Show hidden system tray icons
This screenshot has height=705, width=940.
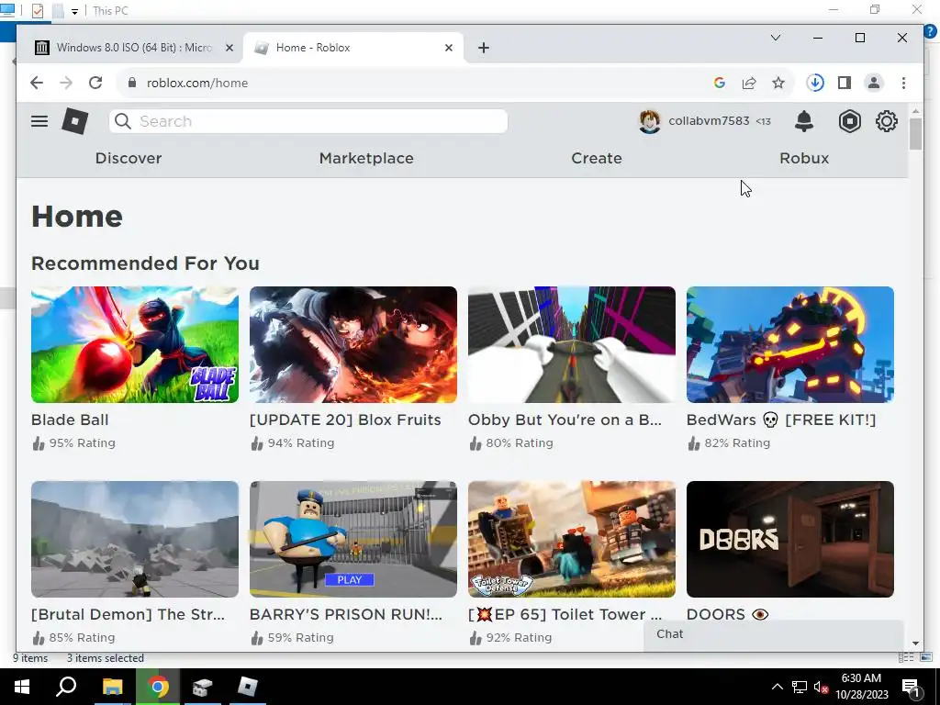777,687
